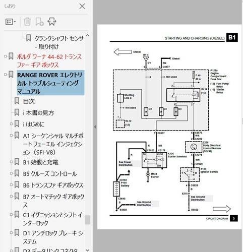Click bookmark icon beside クランクシャフト センサ

[28, 38]
